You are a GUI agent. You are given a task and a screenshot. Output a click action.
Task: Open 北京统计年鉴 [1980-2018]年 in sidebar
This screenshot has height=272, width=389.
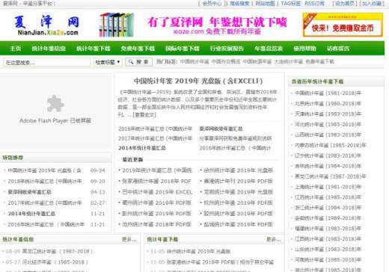[x=328, y=104]
